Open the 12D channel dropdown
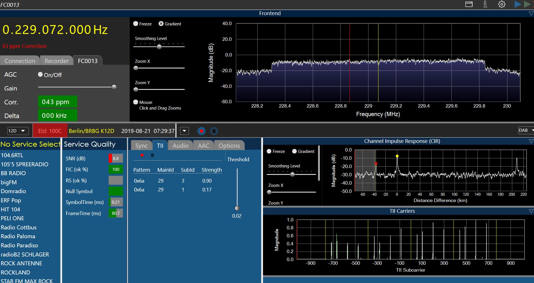This screenshot has height=283, width=534. pyautogui.click(x=18, y=131)
